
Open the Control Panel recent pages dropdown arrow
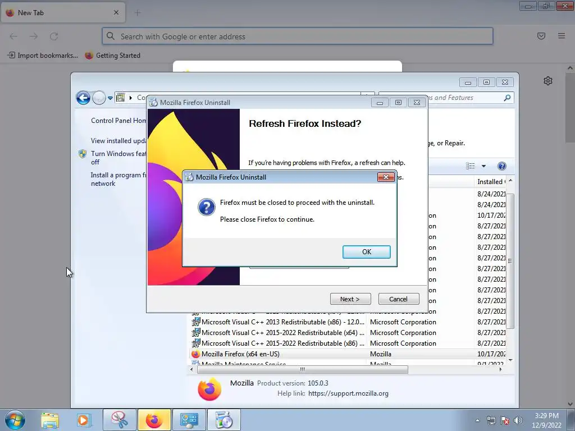(110, 98)
